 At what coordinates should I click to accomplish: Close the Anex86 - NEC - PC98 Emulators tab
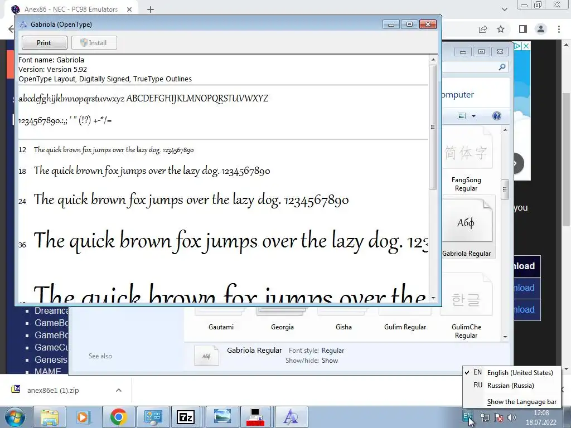pos(129,9)
